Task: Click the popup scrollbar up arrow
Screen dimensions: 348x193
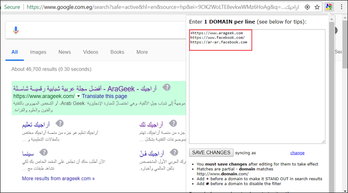Action: tap(332, 19)
